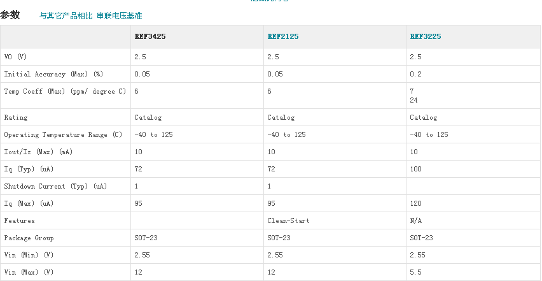Select the 5.5 Vin (Max) value
Image resolution: width=542 pixels, height=281 pixels.
416,272
